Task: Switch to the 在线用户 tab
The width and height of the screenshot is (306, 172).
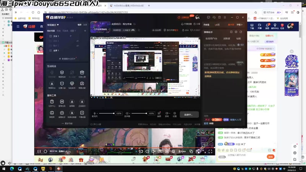Action: (x=211, y=39)
